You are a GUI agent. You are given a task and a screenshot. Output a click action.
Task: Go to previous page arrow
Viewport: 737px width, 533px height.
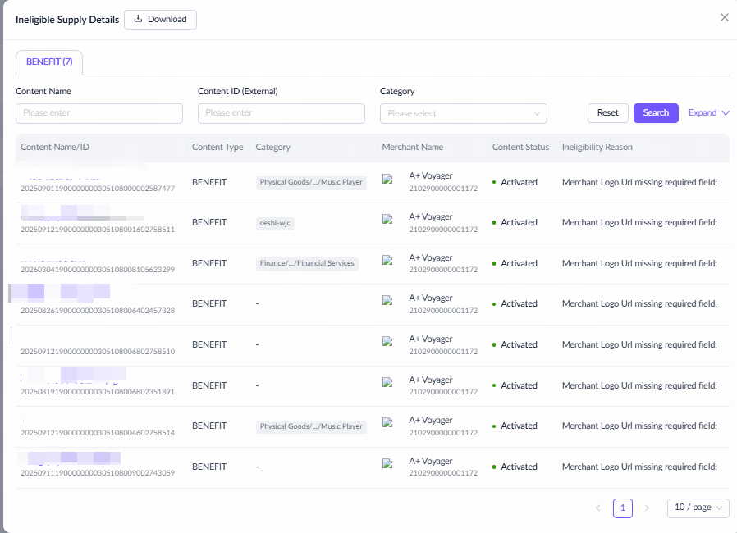click(597, 508)
